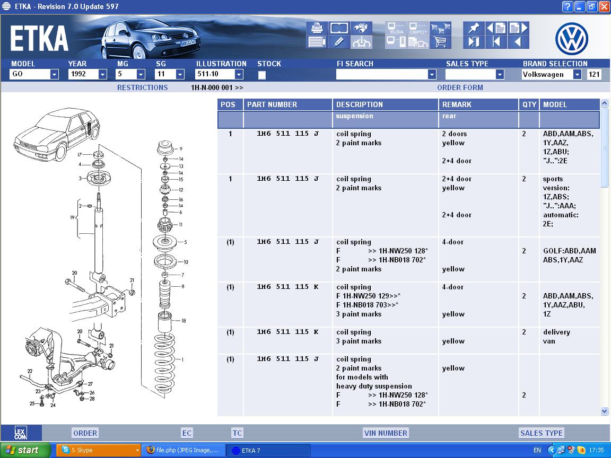Open the binoculars search tool
Viewport: 611px width, 458px height.
[x=362, y=28]
